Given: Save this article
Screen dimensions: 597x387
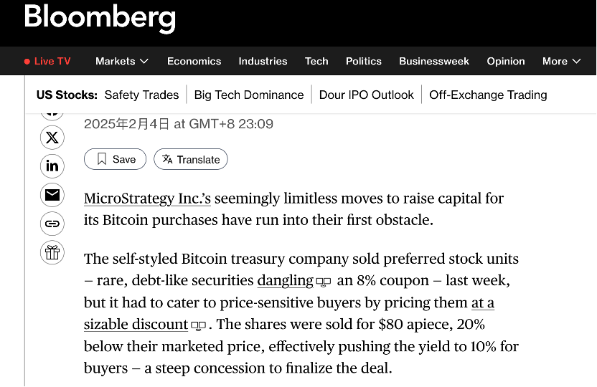Looking at the screenshot, I should [x=115, y=159].
